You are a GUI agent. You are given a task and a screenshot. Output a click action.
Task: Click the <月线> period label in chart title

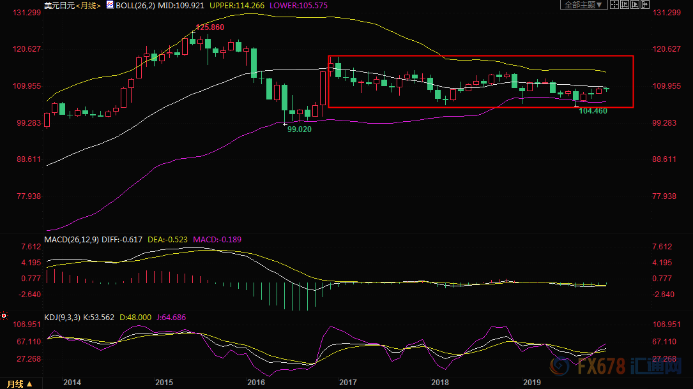pyautogui.click(x=87, y=5)
